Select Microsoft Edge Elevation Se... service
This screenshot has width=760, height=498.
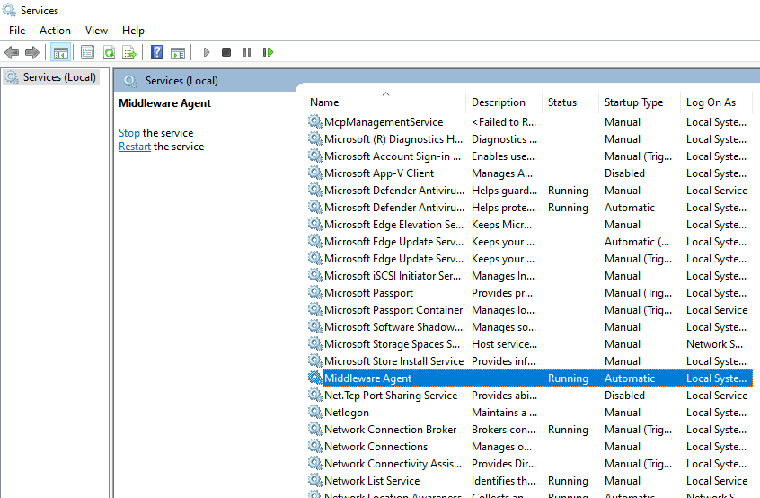[393, 225]
